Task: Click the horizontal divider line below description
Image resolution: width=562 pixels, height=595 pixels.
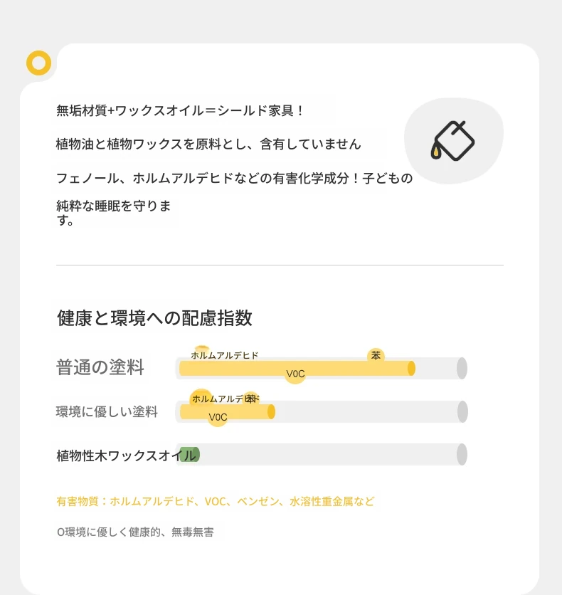Action: 280,265
